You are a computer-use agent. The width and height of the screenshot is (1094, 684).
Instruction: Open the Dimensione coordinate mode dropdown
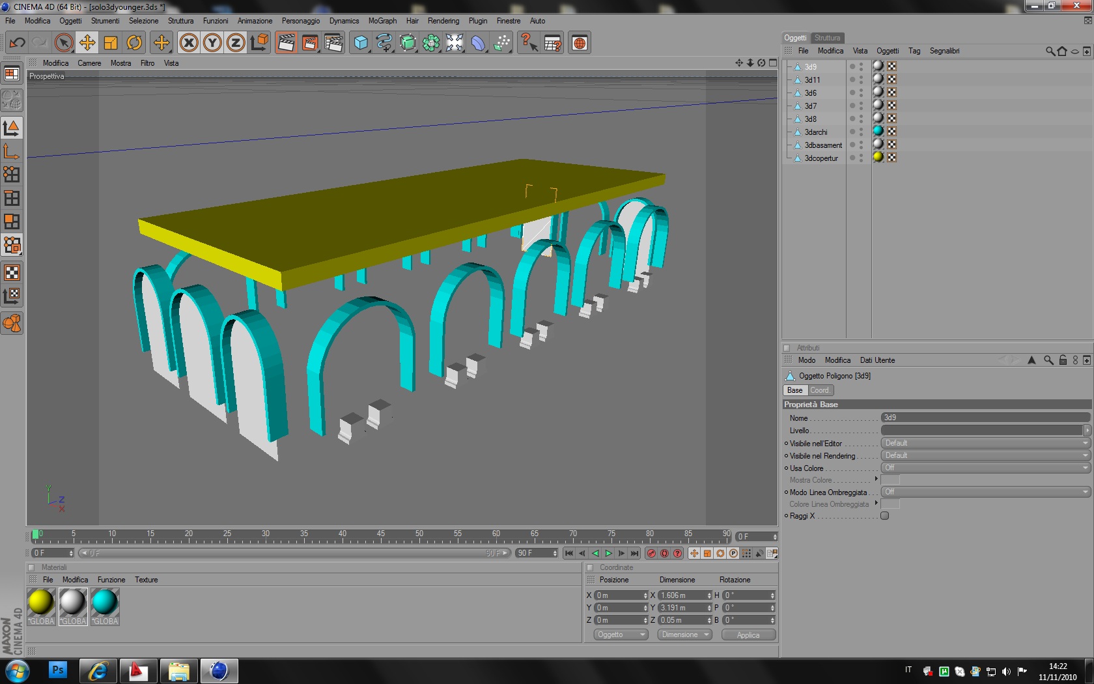(684, 634)
